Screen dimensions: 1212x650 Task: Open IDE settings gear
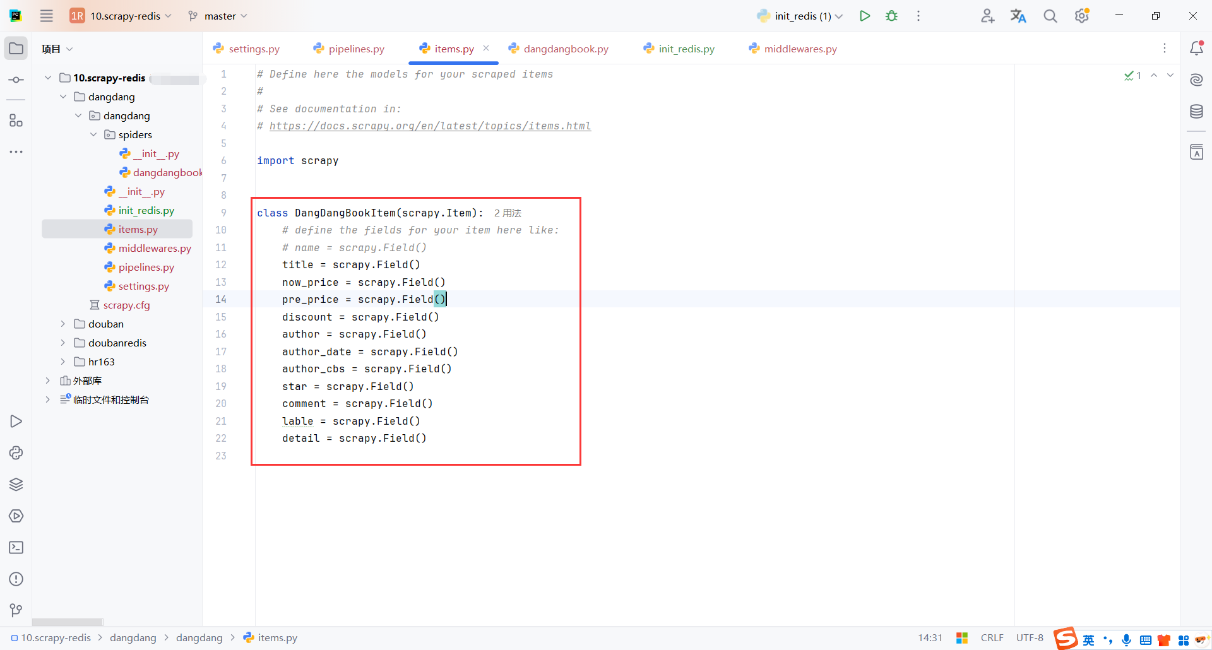(x=1082, y=16)
